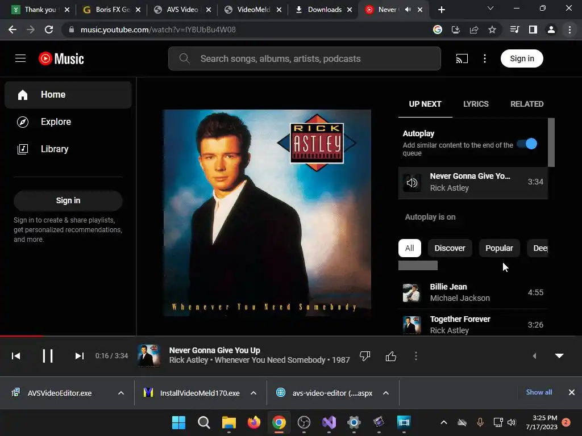Close the downloads bar
Viewport: 582px width, 436px height.
(572, 392)
